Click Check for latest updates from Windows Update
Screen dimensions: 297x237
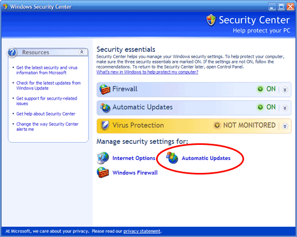tap(49, 86)
